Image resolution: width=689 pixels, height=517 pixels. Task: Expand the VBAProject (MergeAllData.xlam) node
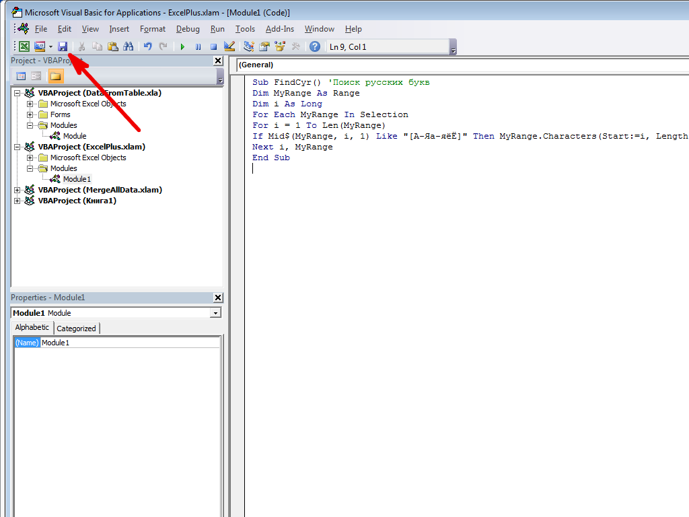pyautogui.click(x=17, y=191)
